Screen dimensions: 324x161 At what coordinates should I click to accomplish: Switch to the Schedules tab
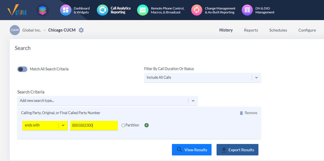tap(278, 30)
